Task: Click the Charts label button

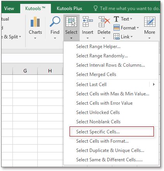Action: [35, 32]
